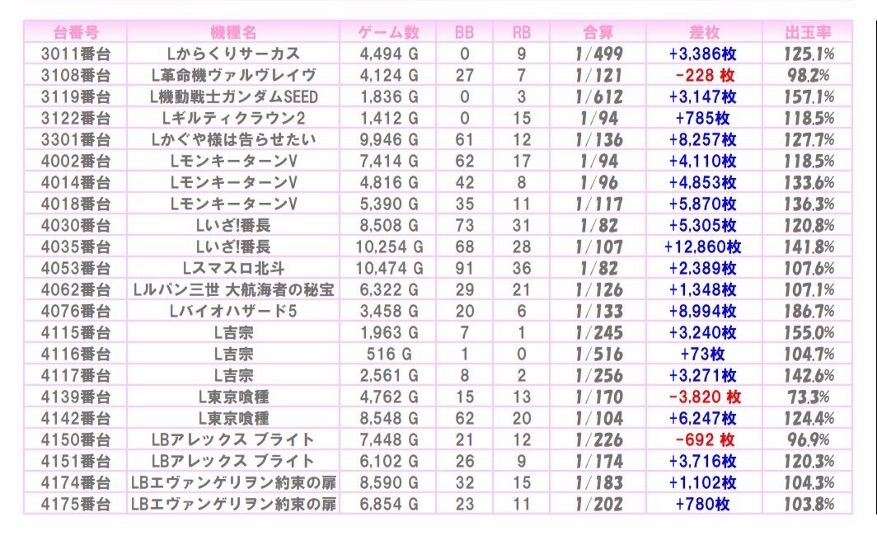Select the 4117番台 cell
This screenshot has width=877, height=536.
[x=76, y=375]
